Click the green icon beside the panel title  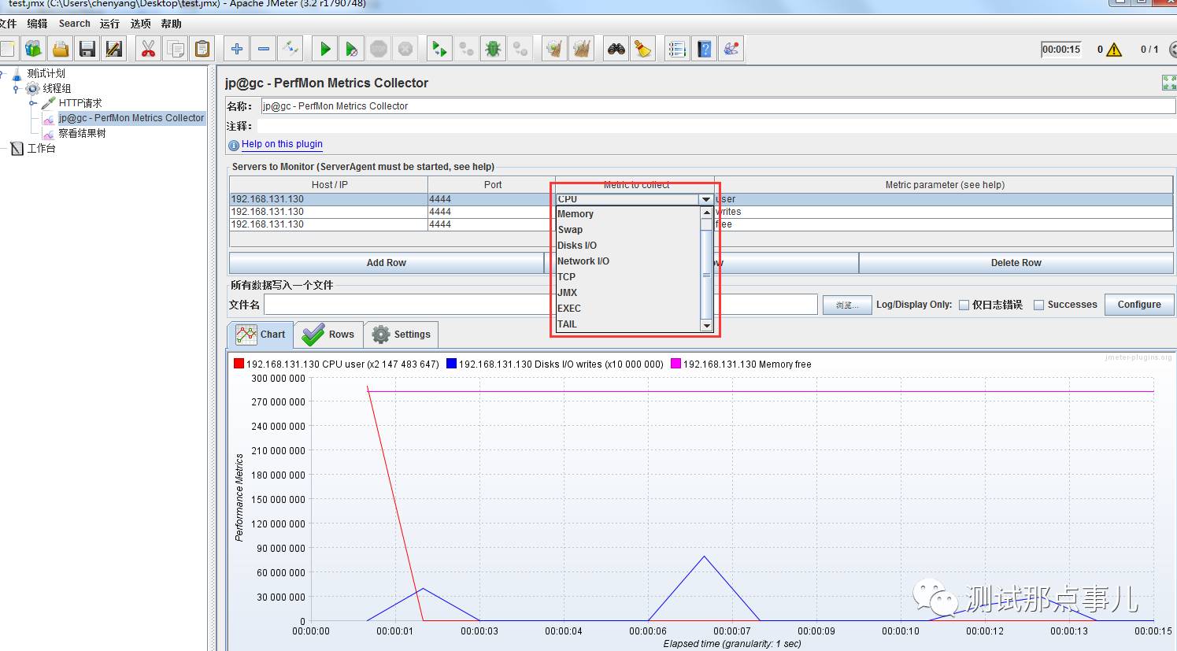1169,83
